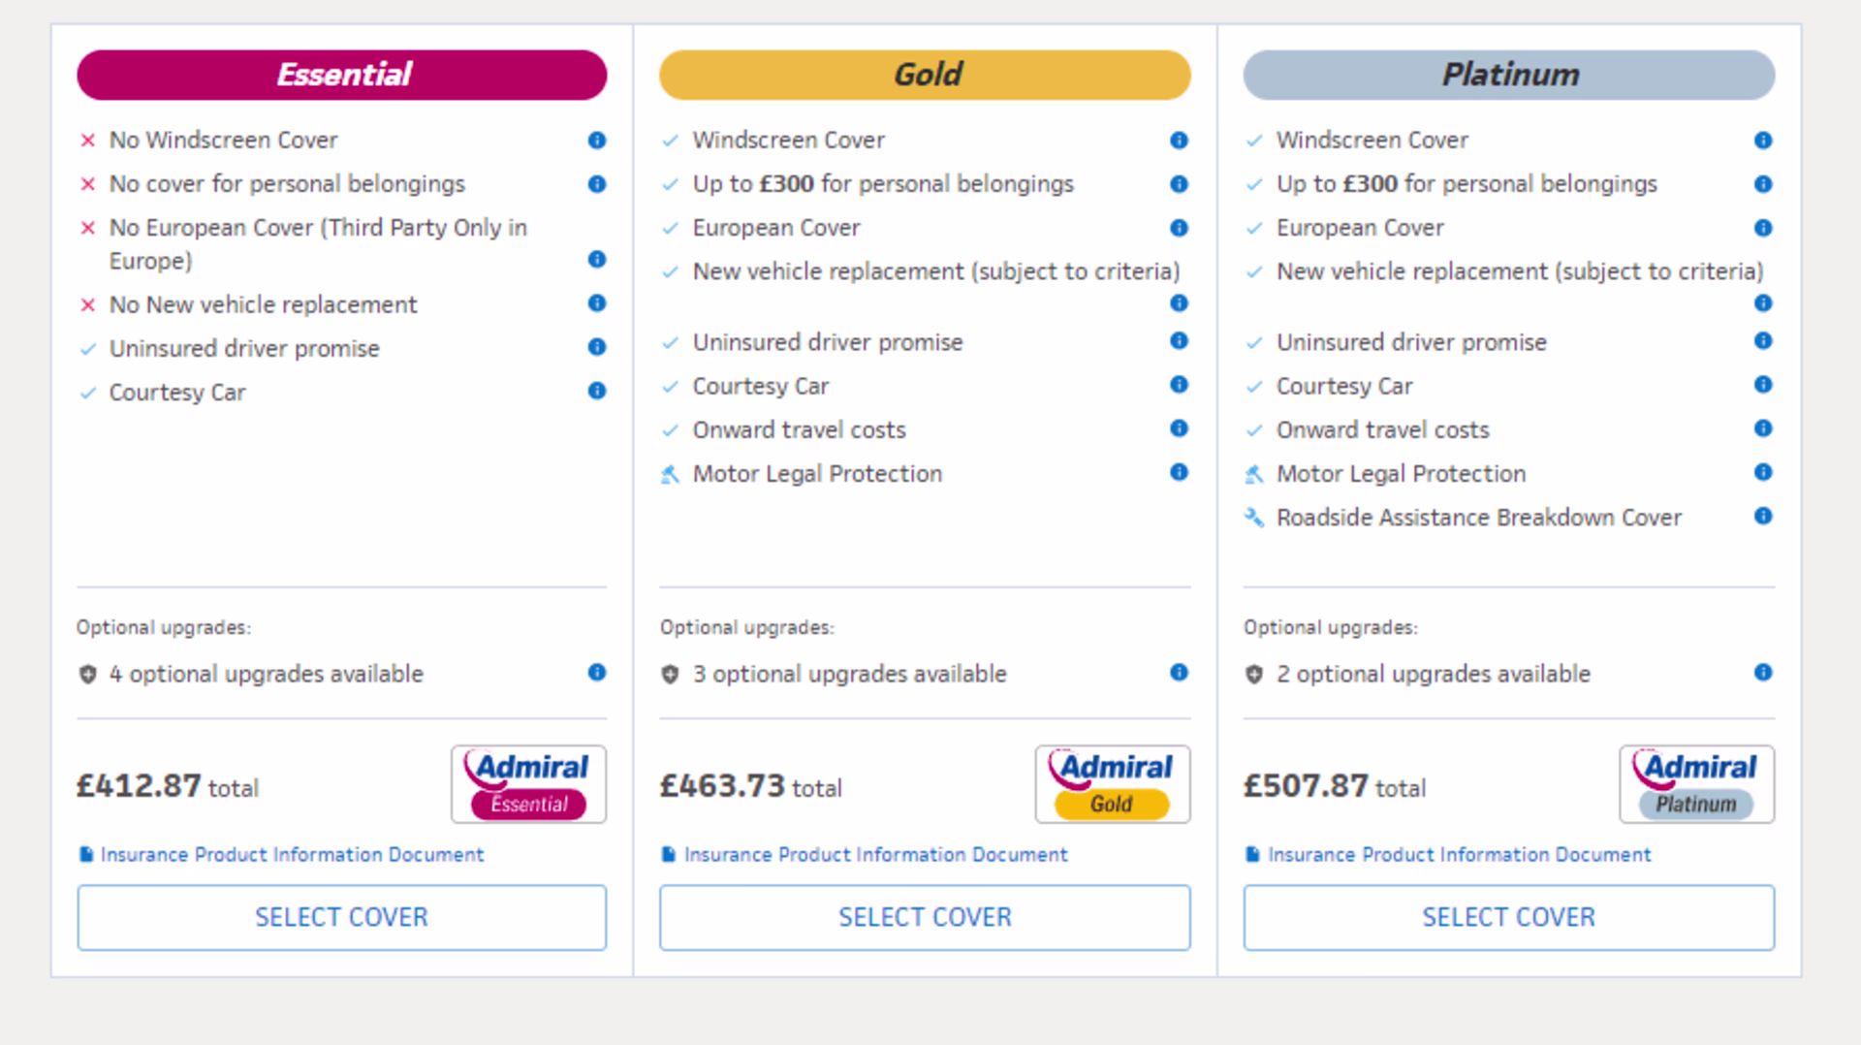Click info icon for Platinum Onward travel costs
1861x1045 pixels.
coord(1763,428)
